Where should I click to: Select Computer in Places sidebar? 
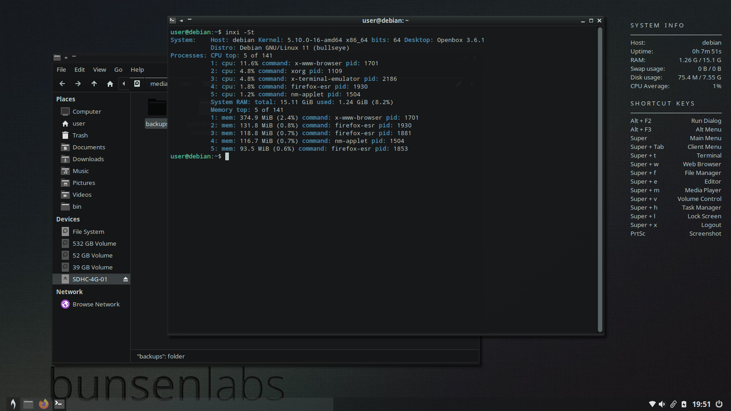tap(91, 111)
